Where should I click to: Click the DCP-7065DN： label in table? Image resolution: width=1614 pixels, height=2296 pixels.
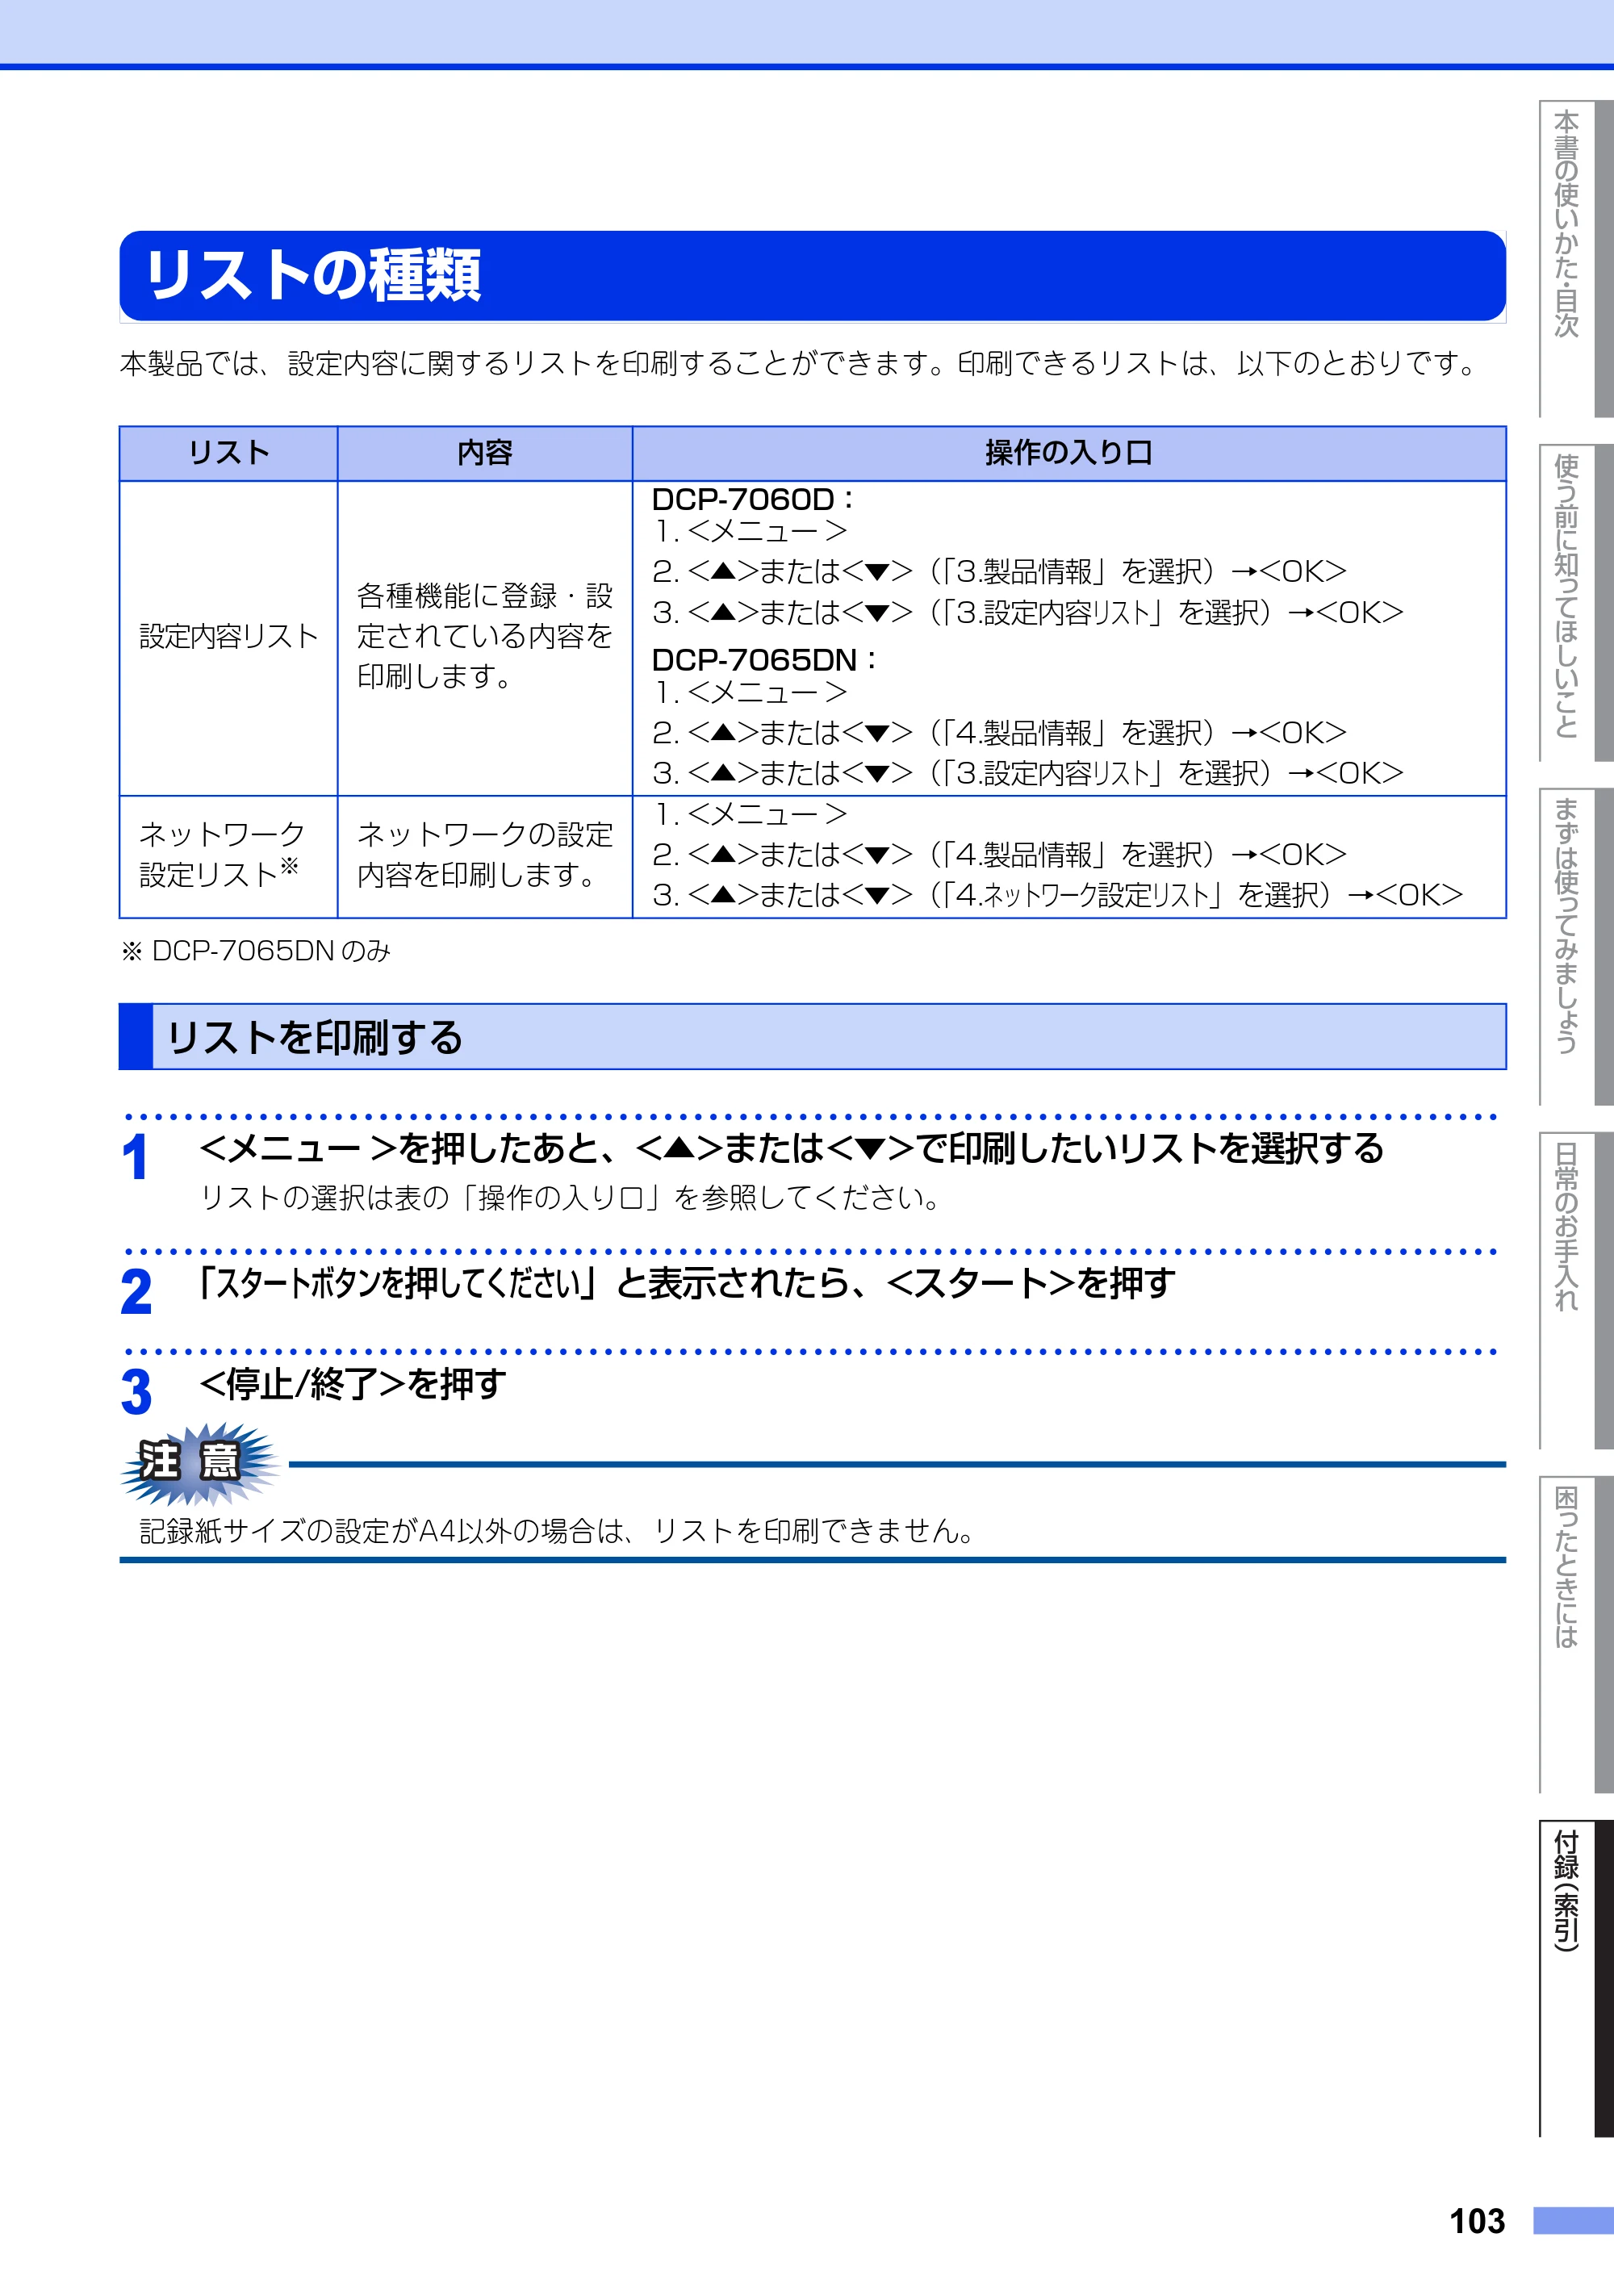(x=765, y=660)
